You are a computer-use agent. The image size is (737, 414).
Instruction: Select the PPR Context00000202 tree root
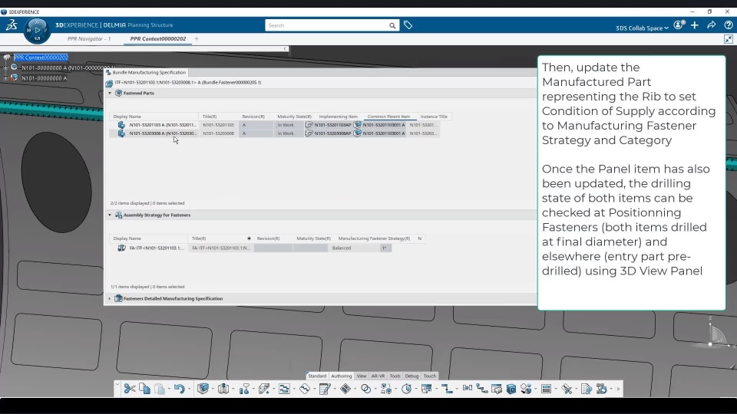[x=41, y=58]
